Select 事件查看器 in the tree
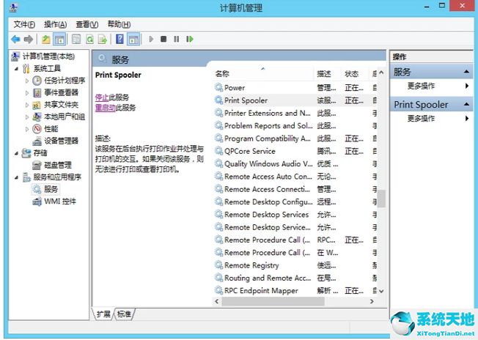The height and width of the screenshot is (340, 478). point(62,92)
